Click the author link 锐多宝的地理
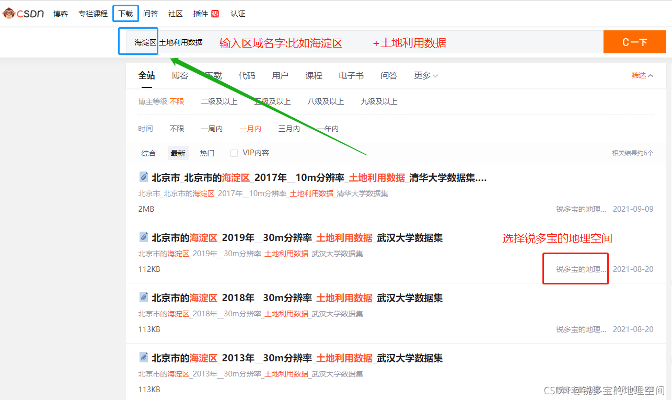This screenshot has height=400, width=672. click(575, 268)
